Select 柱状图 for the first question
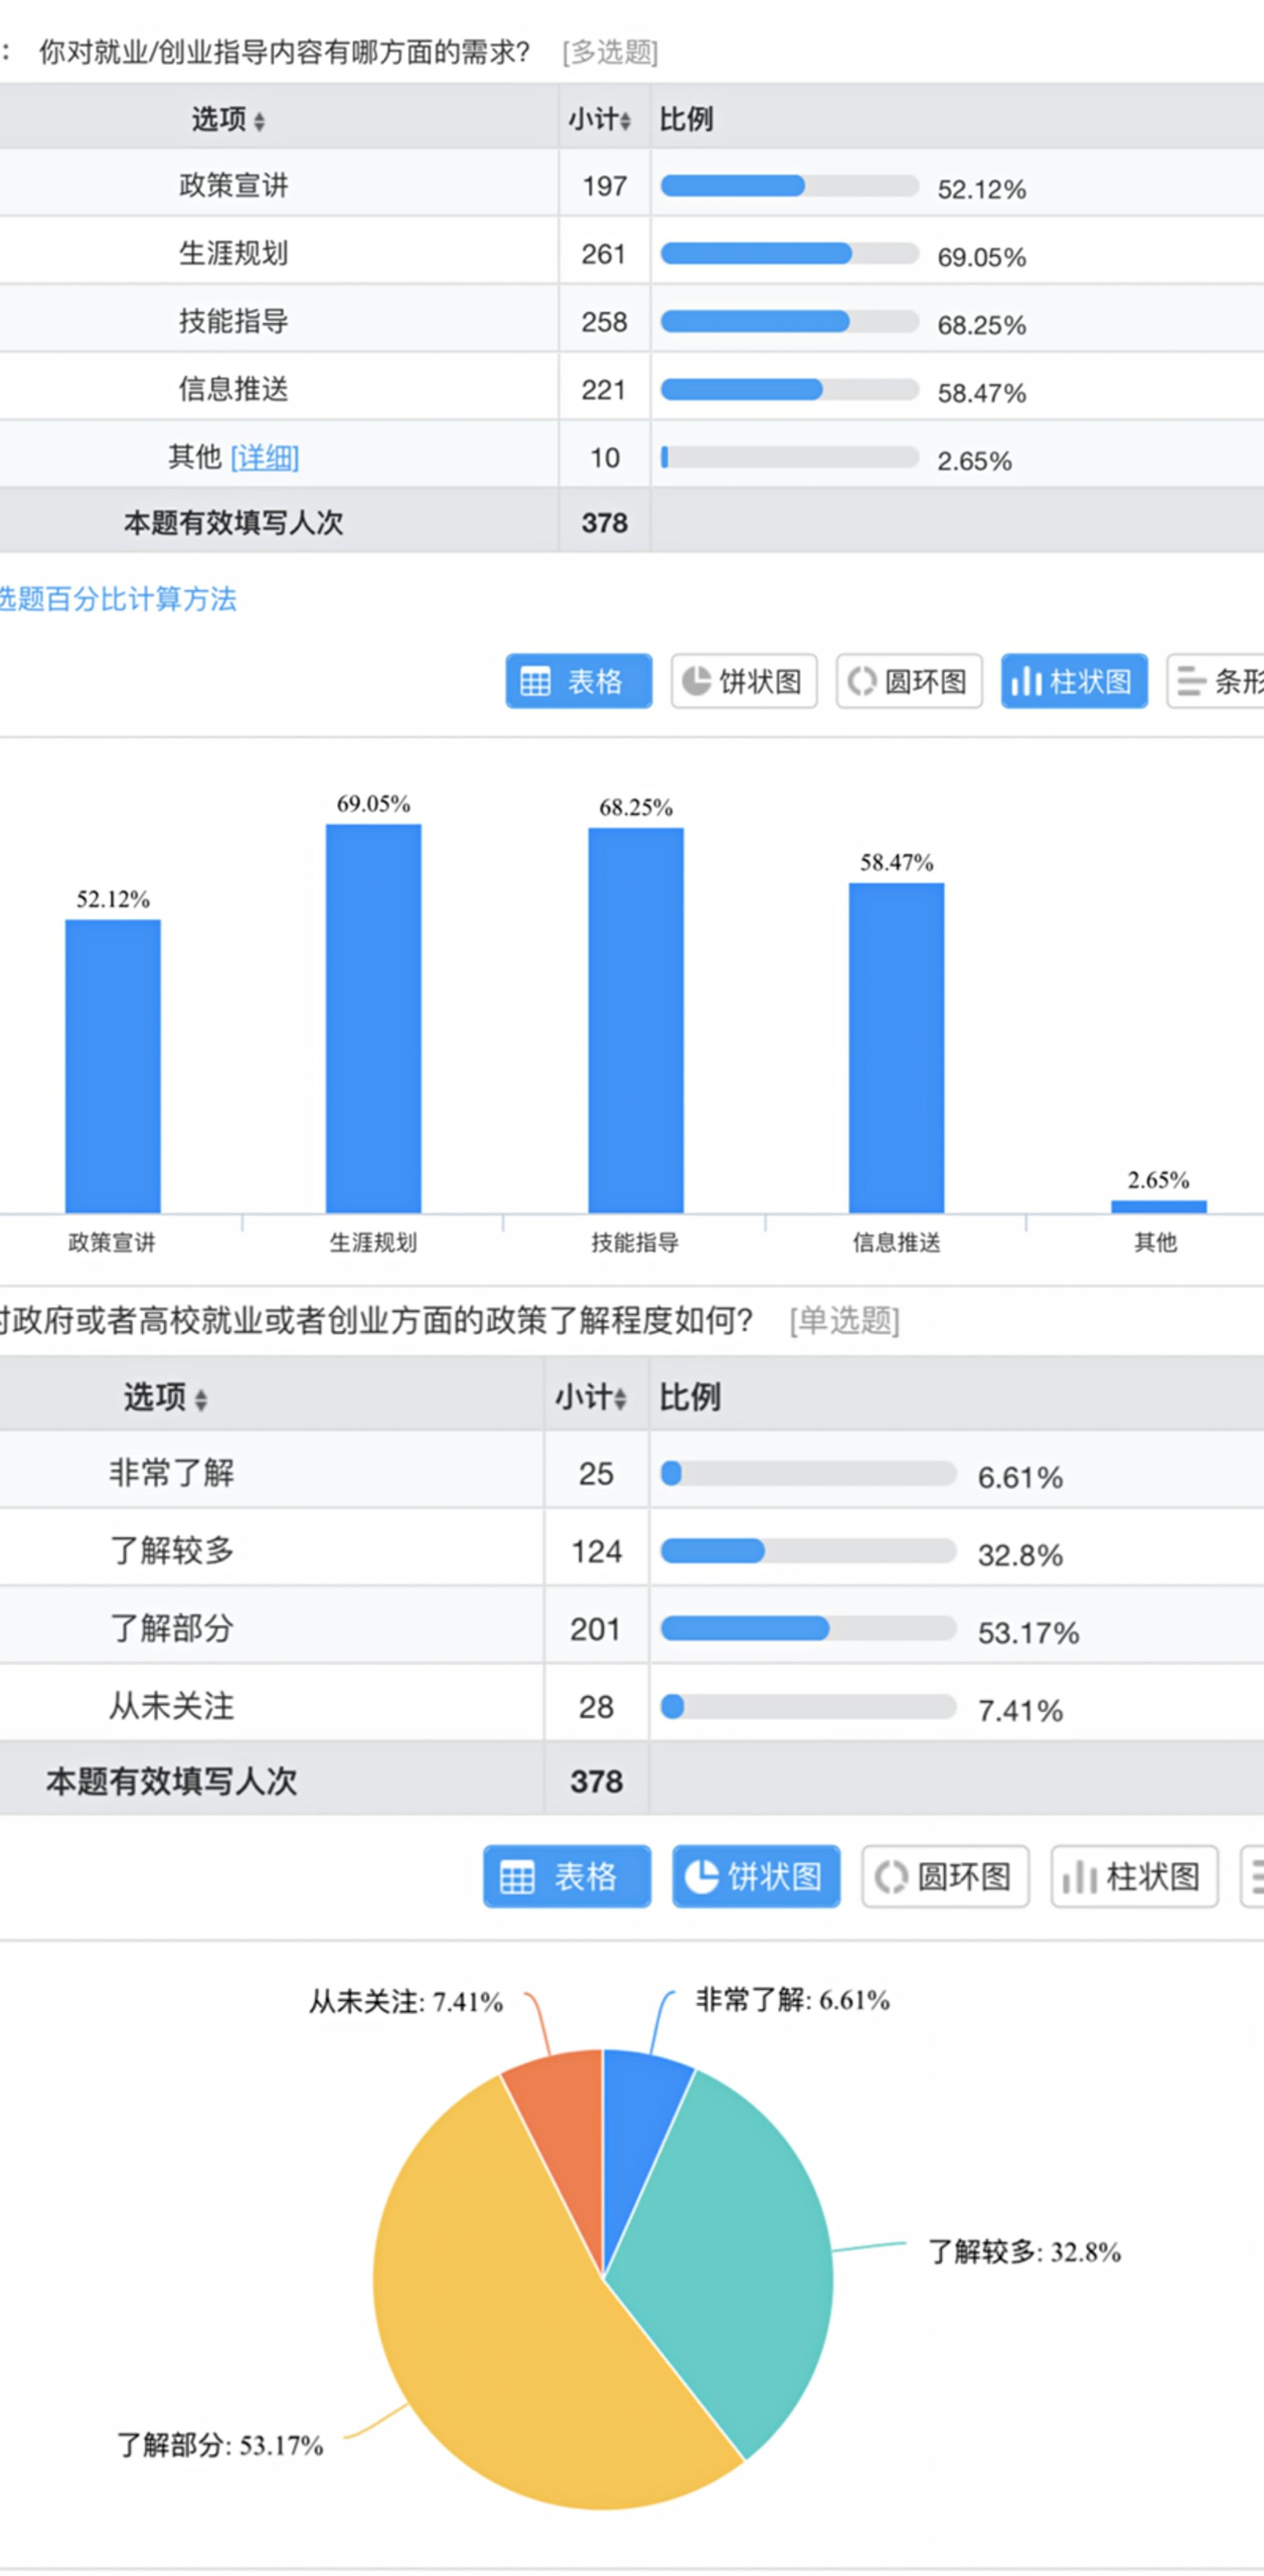Screen dimensions: 1264x2576 [1074, 681]
